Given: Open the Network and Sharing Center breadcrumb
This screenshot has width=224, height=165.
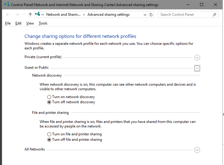Looking at the screenshot, I should coord(64,15).
